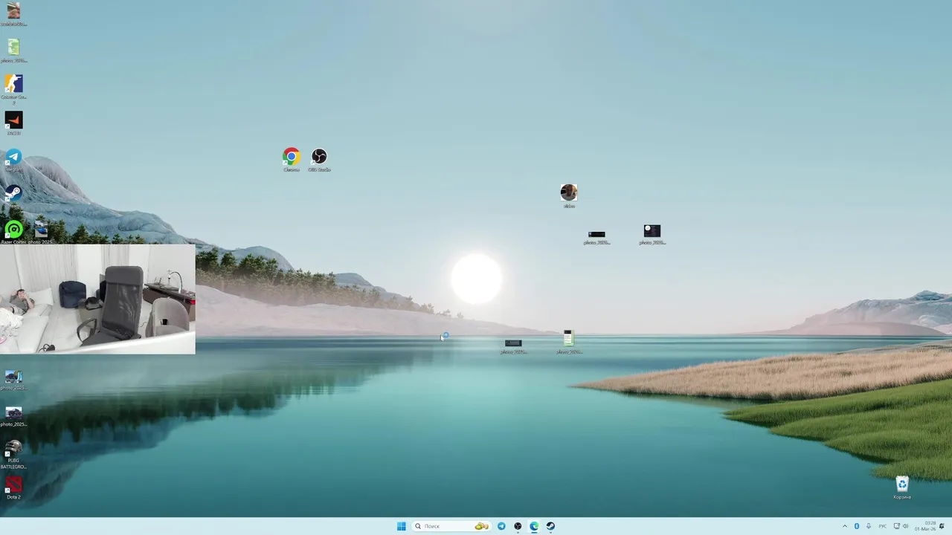This screenshot has height=535, width=952.
Task: Select the Dota 2 shortcut
Action: [x=13, y=488]
